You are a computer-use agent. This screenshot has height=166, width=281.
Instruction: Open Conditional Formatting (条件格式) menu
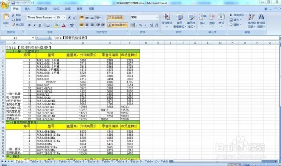167,21
